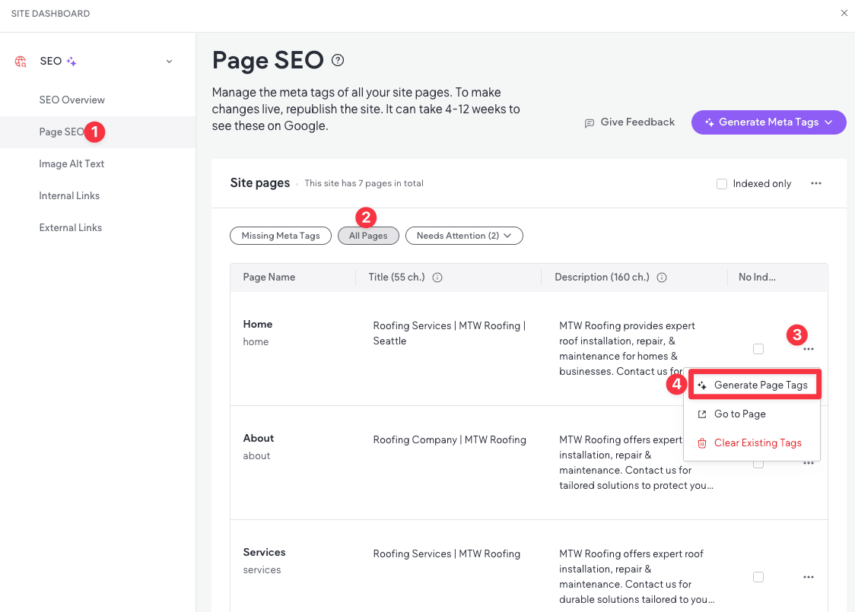Click the 'Roofing Company | MTW Roofing' title
Image resolution: width=855 pixels, height=612 pixels.
point(450,439)
